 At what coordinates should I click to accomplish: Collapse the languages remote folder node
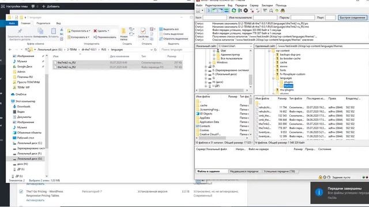(273, 78)
